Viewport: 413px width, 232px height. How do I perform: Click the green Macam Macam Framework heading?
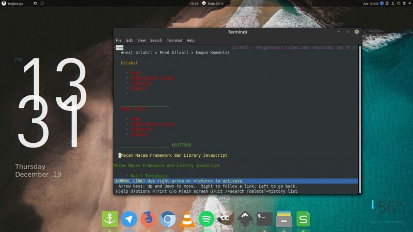point(167,165)
